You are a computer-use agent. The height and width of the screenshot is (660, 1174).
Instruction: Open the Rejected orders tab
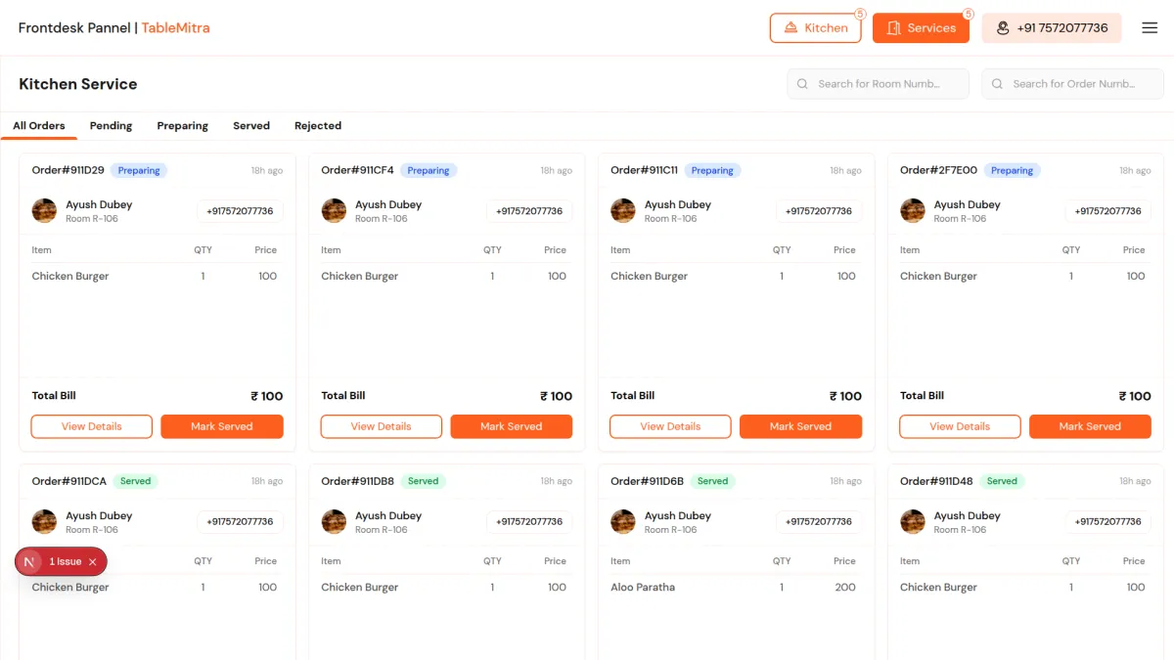point(317,125)
